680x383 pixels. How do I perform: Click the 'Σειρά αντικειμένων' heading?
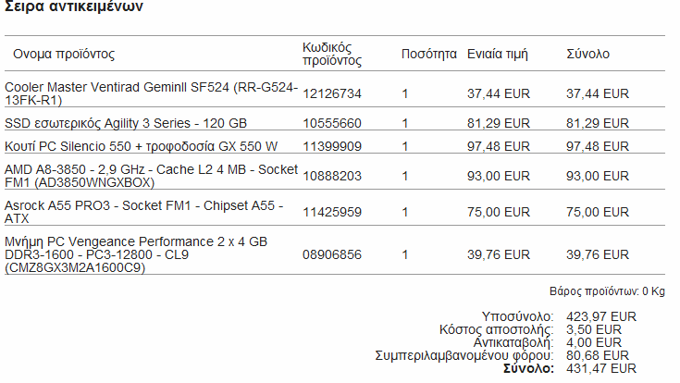click(x=74, y=7)
